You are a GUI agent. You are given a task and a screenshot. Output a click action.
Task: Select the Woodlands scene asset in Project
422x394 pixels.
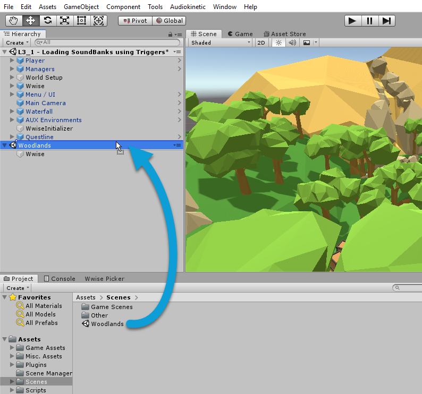point(107,324)
